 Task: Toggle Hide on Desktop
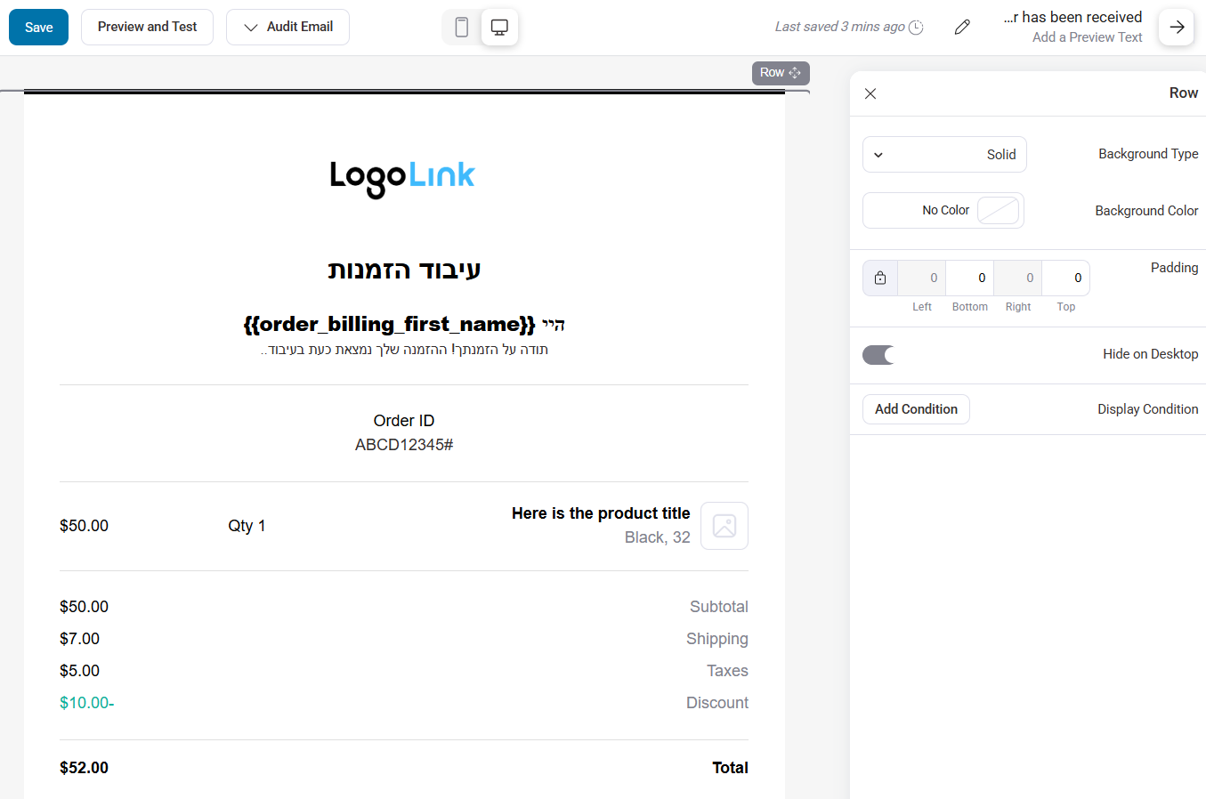pyautogui.click(x=878, y=354)
